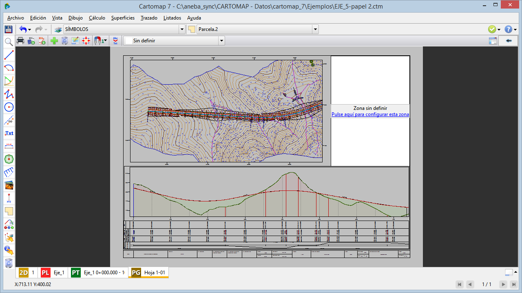
Task: Toggle the magnet snap mode button
Action: (98, 41)
